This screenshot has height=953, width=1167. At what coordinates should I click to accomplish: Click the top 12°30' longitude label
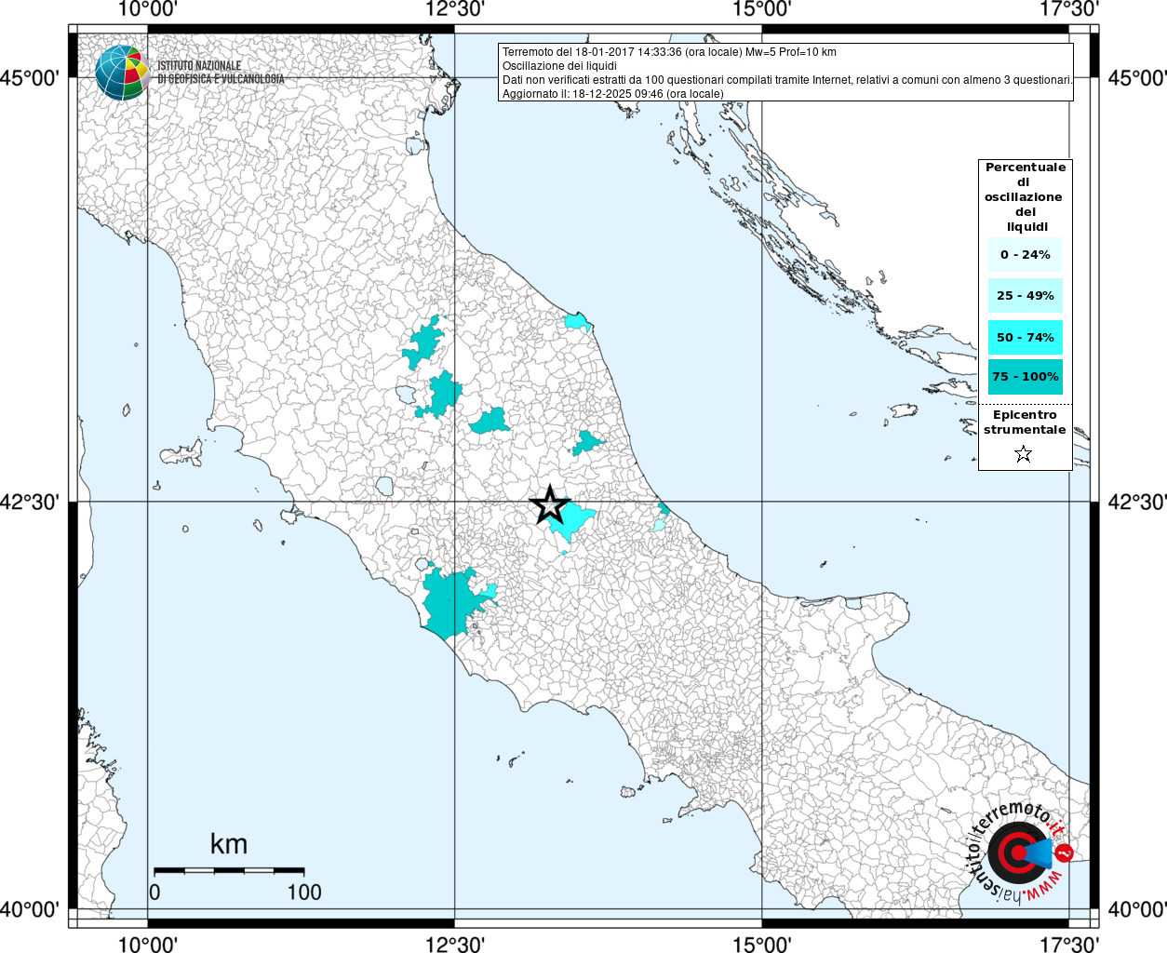(455, 9)
